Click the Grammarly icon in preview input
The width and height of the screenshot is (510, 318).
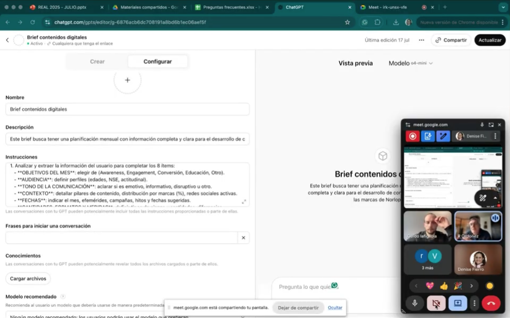[334, 286]
